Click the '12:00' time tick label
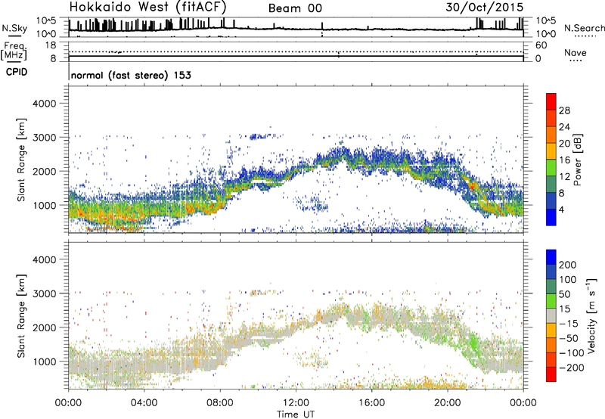This screenshot has width=605, height=419. pyautogui.click(x=296, y=403)
